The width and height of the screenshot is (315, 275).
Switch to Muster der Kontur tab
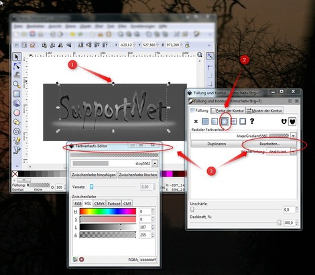coord(265,110)
